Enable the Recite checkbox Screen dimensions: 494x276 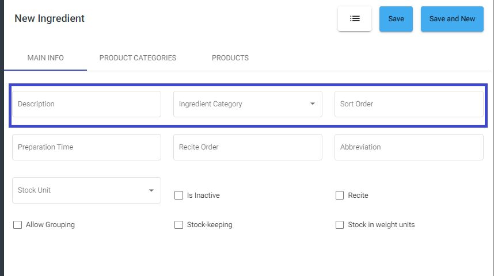[340, 195]
